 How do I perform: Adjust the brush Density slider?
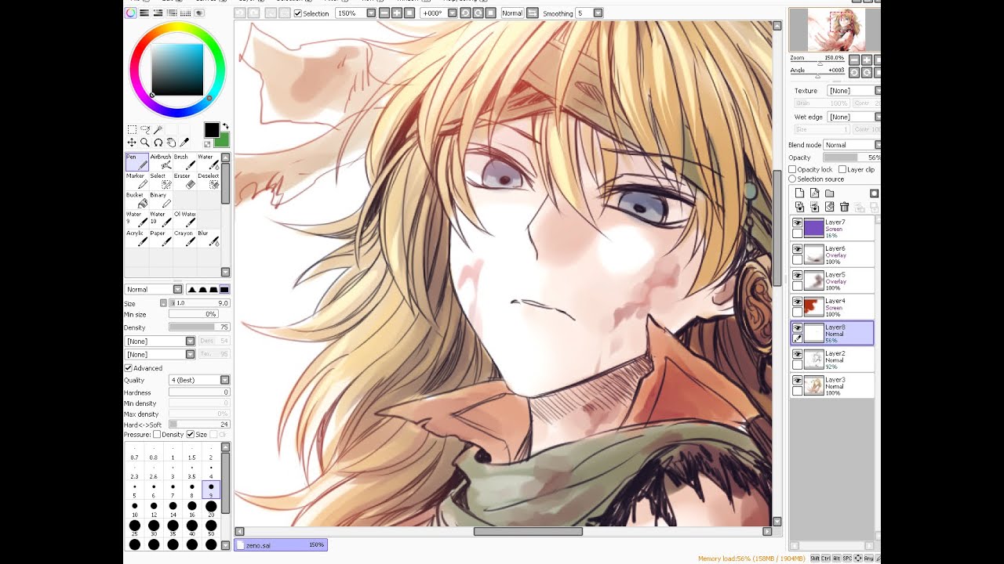pyautogui.click(x=199, y=327)
